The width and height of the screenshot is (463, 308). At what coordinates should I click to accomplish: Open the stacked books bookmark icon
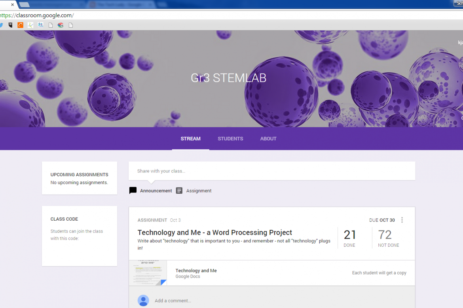coord(61,25)
